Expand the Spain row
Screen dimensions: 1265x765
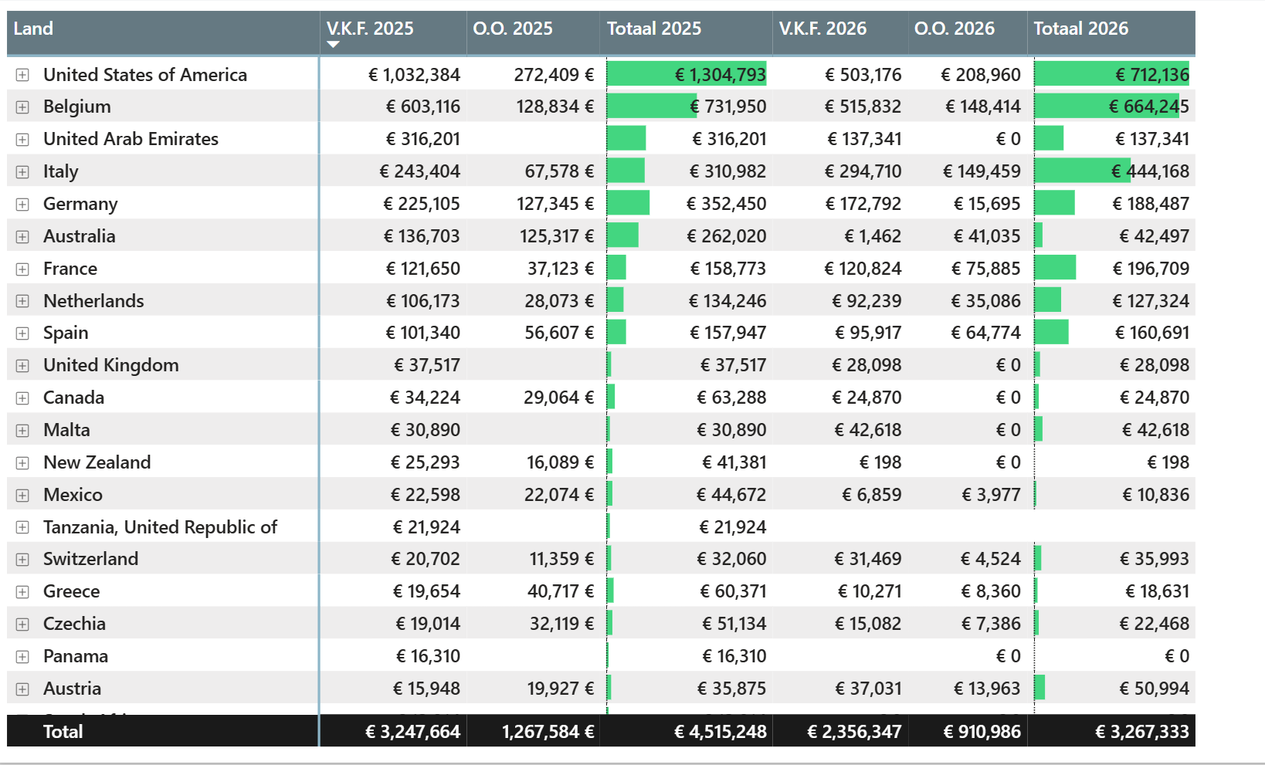pos(22,333)
